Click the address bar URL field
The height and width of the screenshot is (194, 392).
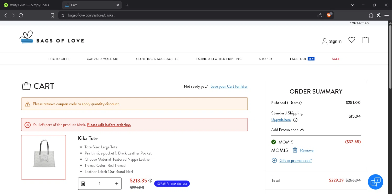point(188,15)
